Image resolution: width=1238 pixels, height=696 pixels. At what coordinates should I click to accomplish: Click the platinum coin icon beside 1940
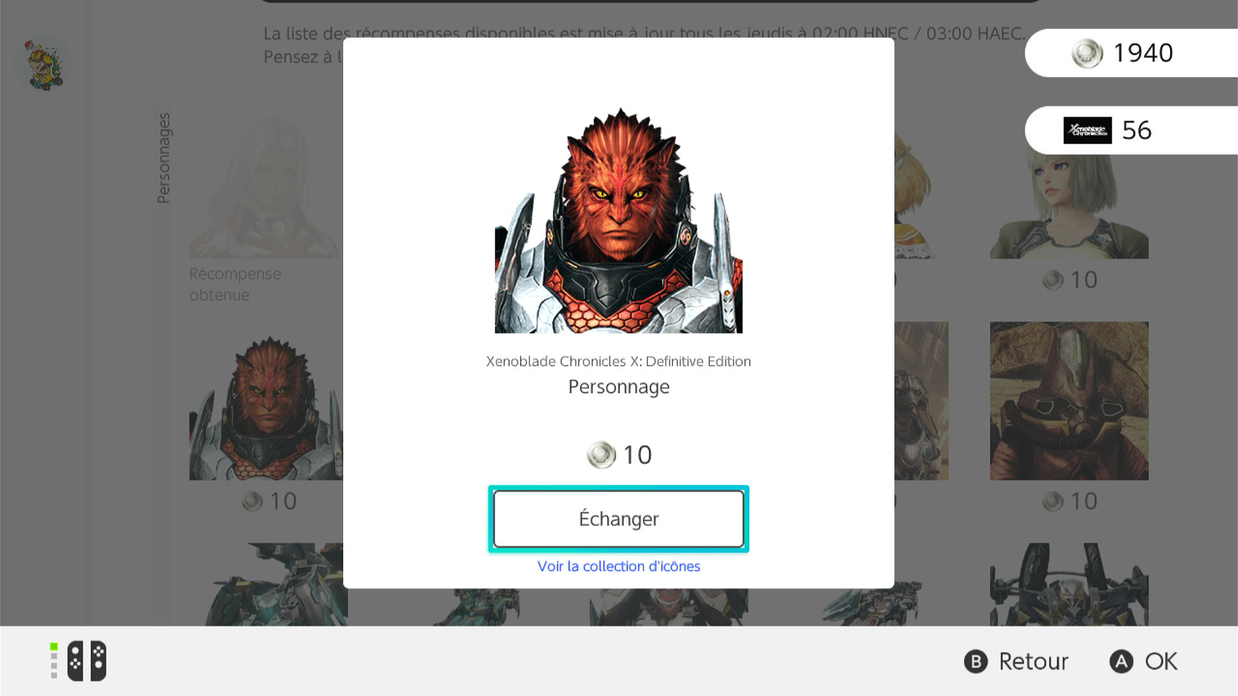pyautogui.click(x=1087, y=53)
